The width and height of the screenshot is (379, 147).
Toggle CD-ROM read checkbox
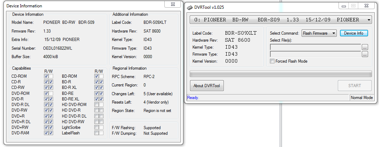(46, 76)
